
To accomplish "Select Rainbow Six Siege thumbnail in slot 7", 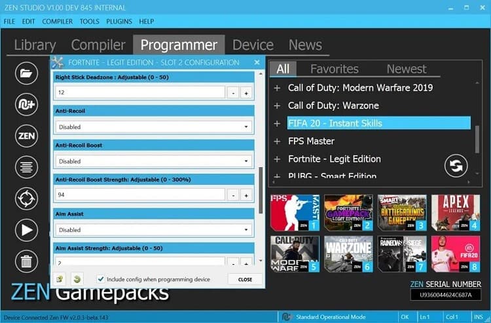I will coord(402,254).
